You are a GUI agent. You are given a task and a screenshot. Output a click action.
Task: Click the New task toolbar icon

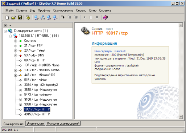(7, 17)
